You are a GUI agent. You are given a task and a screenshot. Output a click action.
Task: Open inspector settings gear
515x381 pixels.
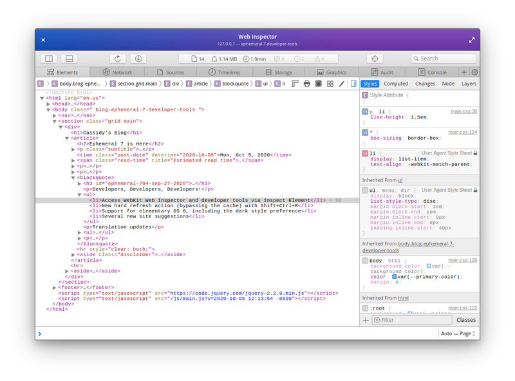click(x=474, y=72)
